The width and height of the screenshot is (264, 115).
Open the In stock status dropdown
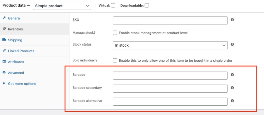click(170, 45)
